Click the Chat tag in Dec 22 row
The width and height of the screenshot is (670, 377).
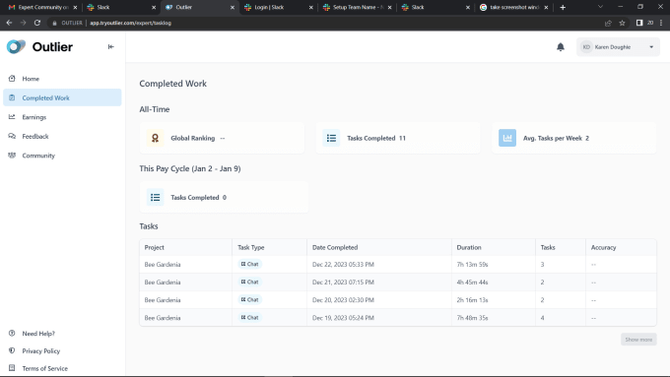(x=250, y=264)
